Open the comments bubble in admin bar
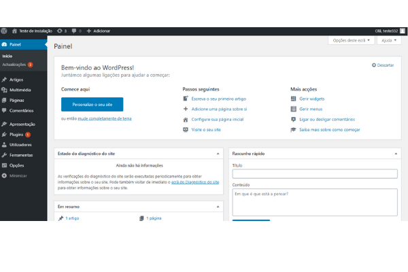408x272 pixels. click(x=74, y=31)
